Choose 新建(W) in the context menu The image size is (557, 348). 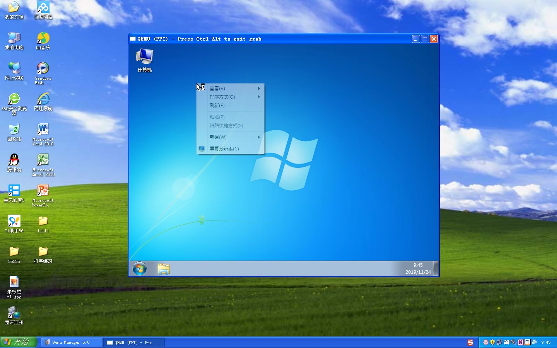(x=231, y=137)
